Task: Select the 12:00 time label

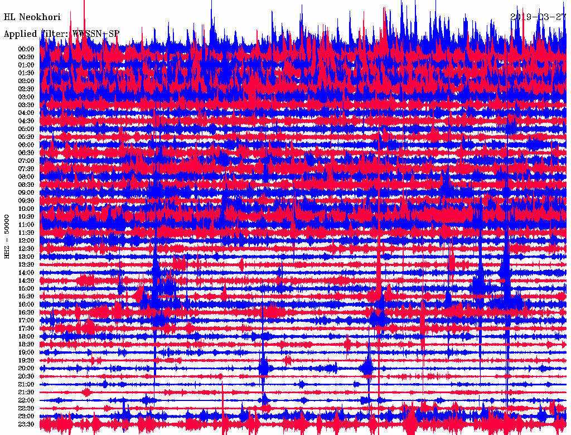Action: 26,241
